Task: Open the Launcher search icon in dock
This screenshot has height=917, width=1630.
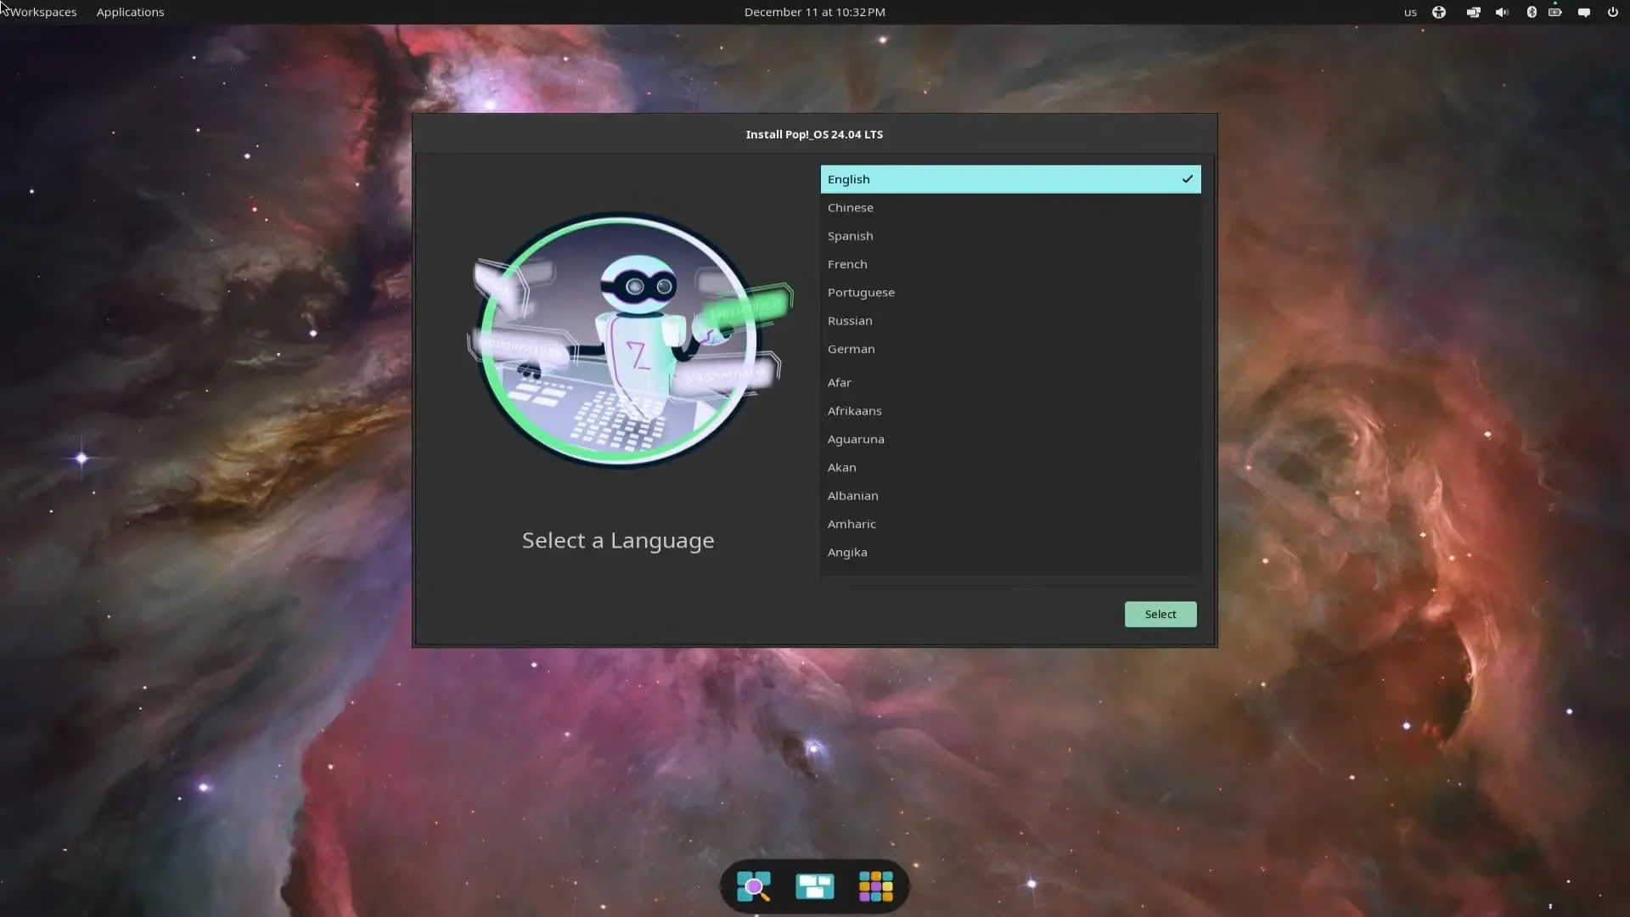Action: [754, 886]
